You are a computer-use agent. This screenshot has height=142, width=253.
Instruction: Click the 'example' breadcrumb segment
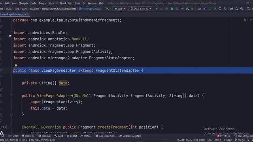34,9
